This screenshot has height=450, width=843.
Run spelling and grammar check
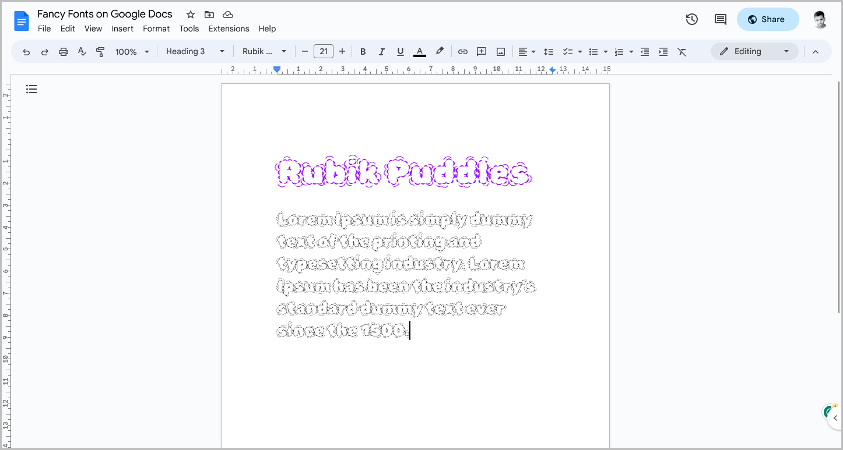point(82,51)
